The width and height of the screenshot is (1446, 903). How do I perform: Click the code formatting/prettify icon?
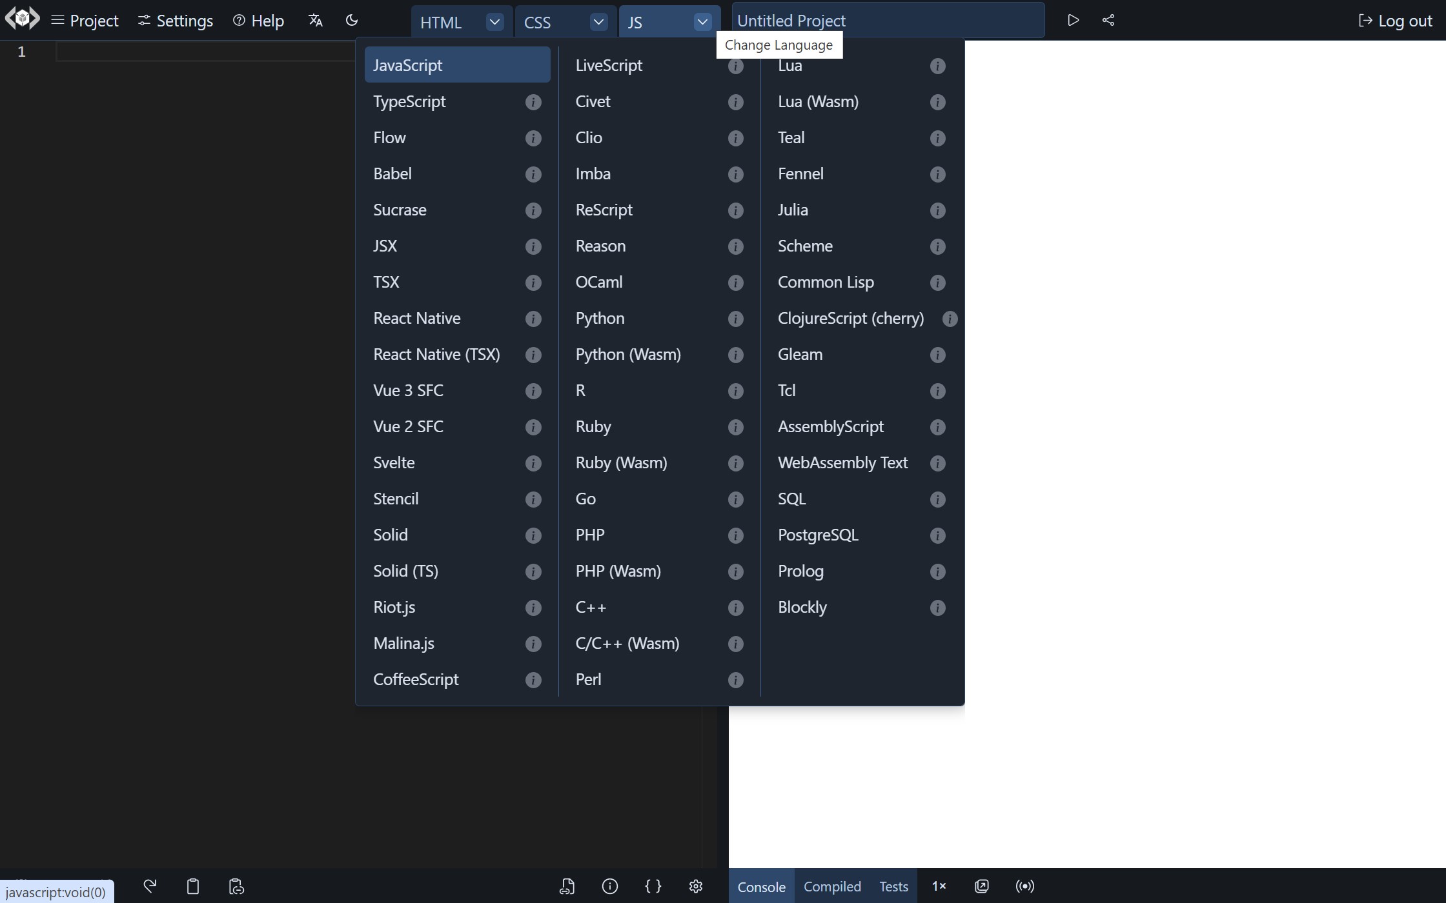pos(653,886)
